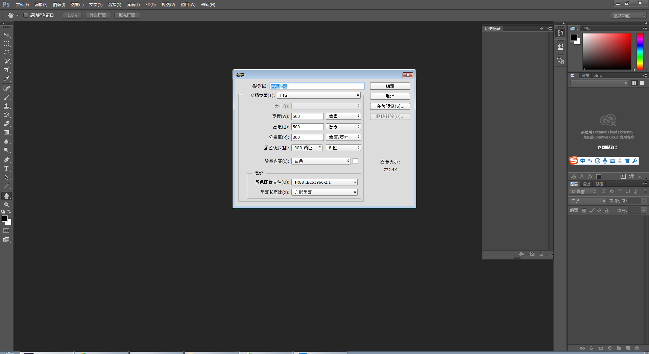Switch to 通道 tab
This screenshot has height=354, width=649.
click(x=586, y=184)
